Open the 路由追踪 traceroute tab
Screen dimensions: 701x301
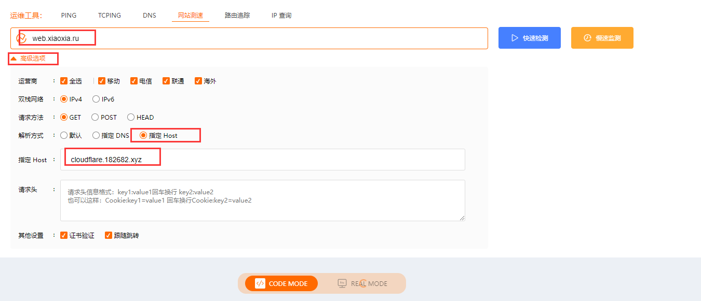point(237,16)
